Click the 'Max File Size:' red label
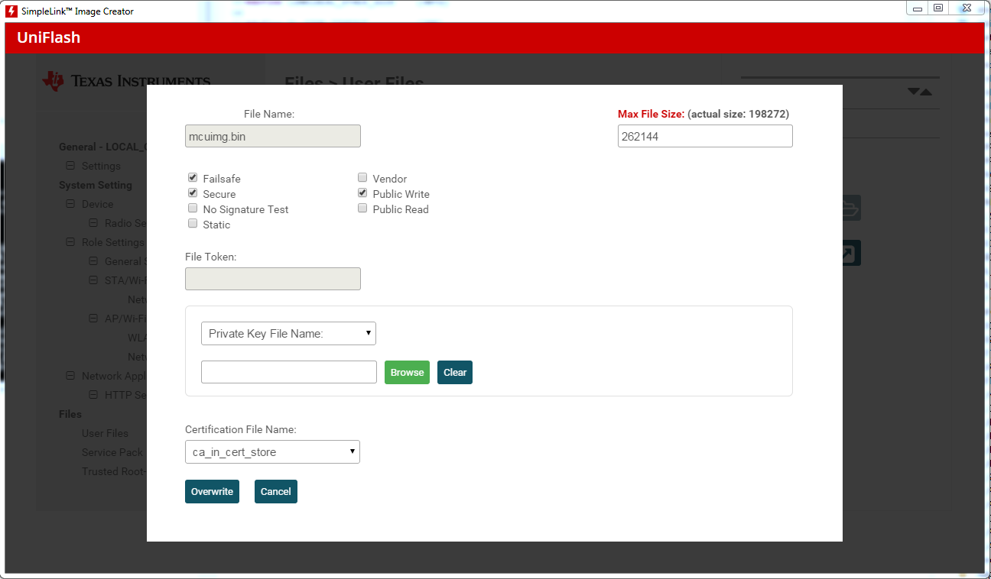 tap(651, 114)
